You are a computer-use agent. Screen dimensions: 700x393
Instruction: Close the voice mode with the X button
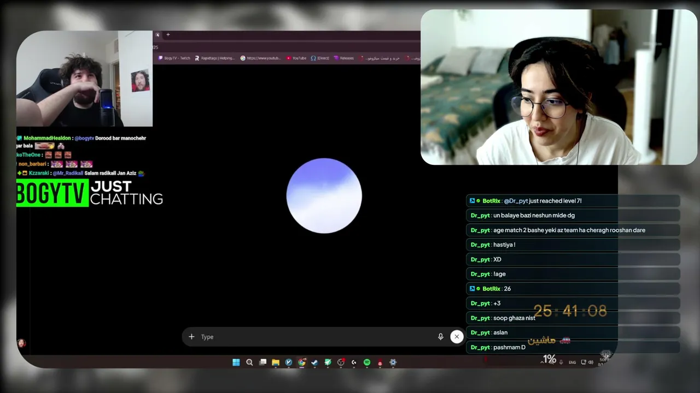point(457,337)
